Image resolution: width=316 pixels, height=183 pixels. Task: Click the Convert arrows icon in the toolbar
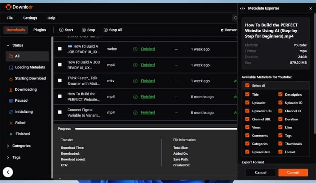(222, 30)
